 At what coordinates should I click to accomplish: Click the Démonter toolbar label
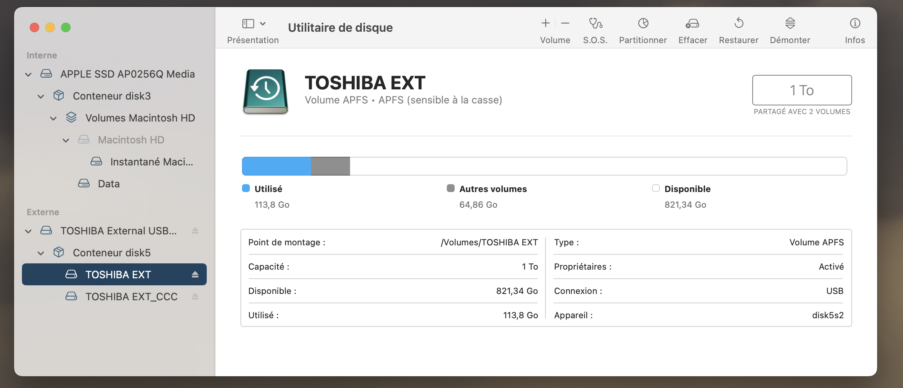790,40
